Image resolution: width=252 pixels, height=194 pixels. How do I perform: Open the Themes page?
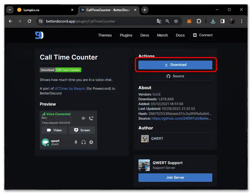[x=105, y=35]
